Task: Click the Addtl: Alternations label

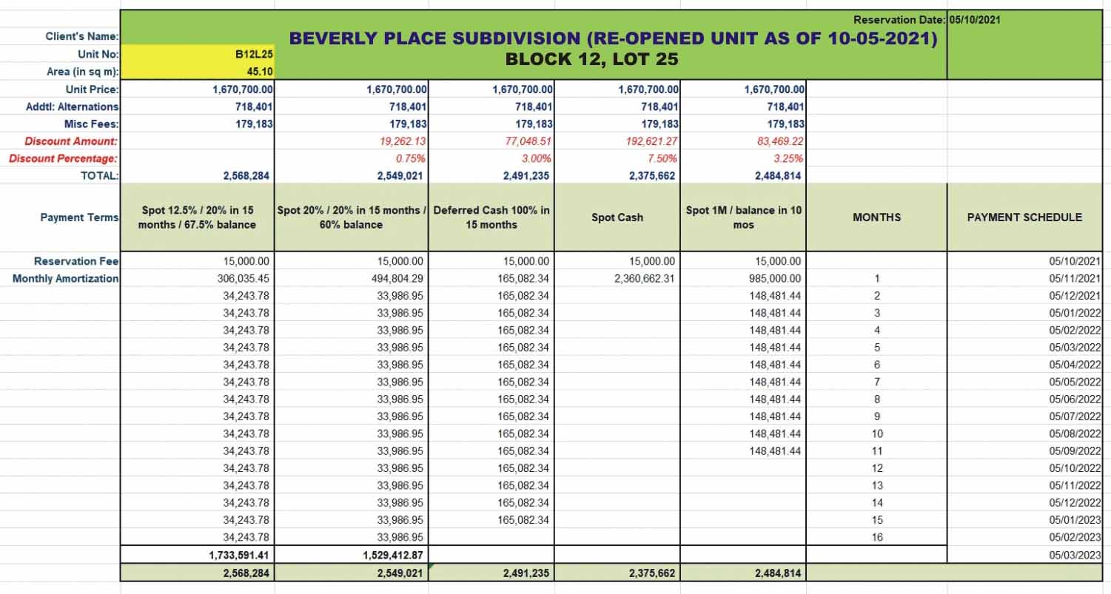Action: click(73, 107)
